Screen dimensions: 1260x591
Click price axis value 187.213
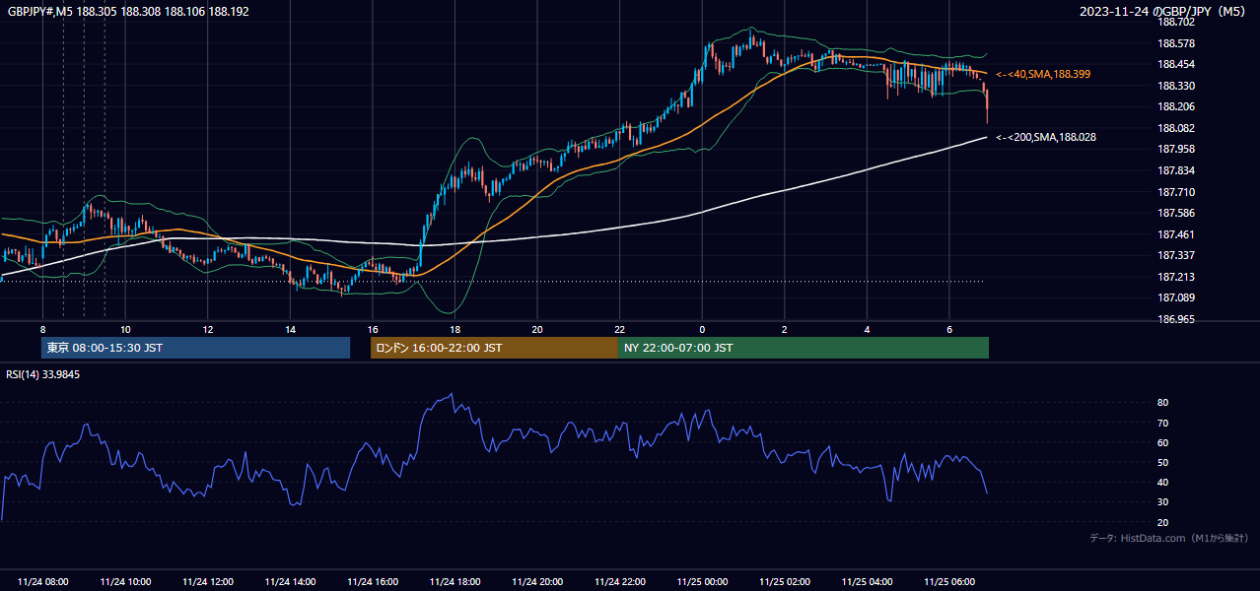(x=1176, y=277)
